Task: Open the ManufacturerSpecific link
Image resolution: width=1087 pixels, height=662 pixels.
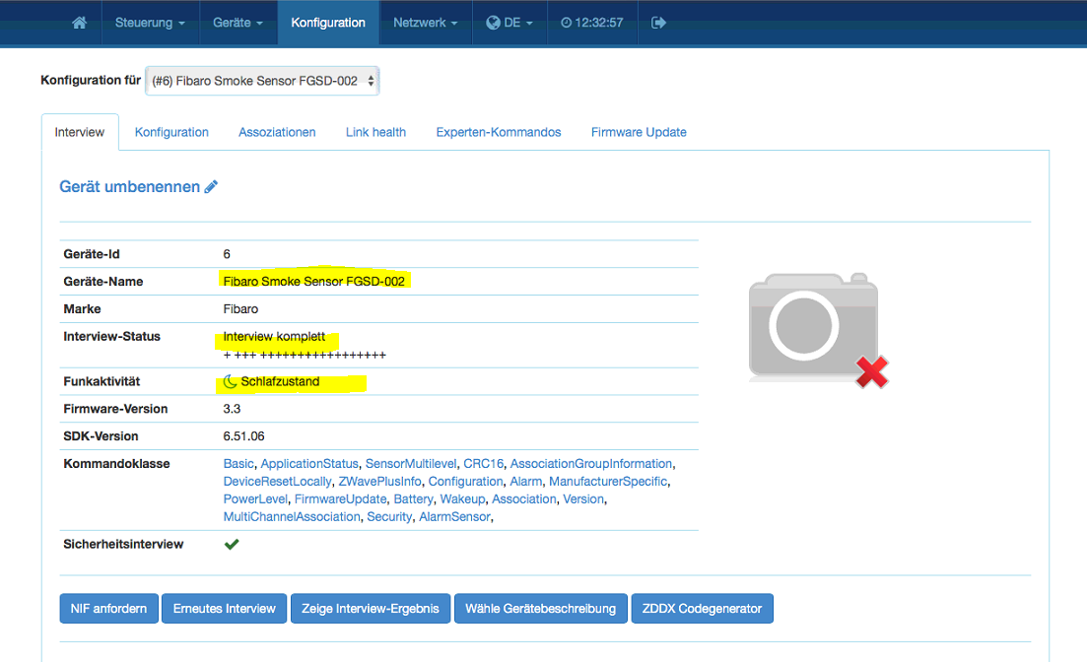Action: pyautogui.click(x=608, y=482)
